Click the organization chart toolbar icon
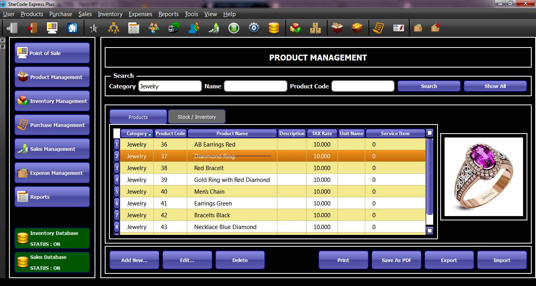 [113, 28]
